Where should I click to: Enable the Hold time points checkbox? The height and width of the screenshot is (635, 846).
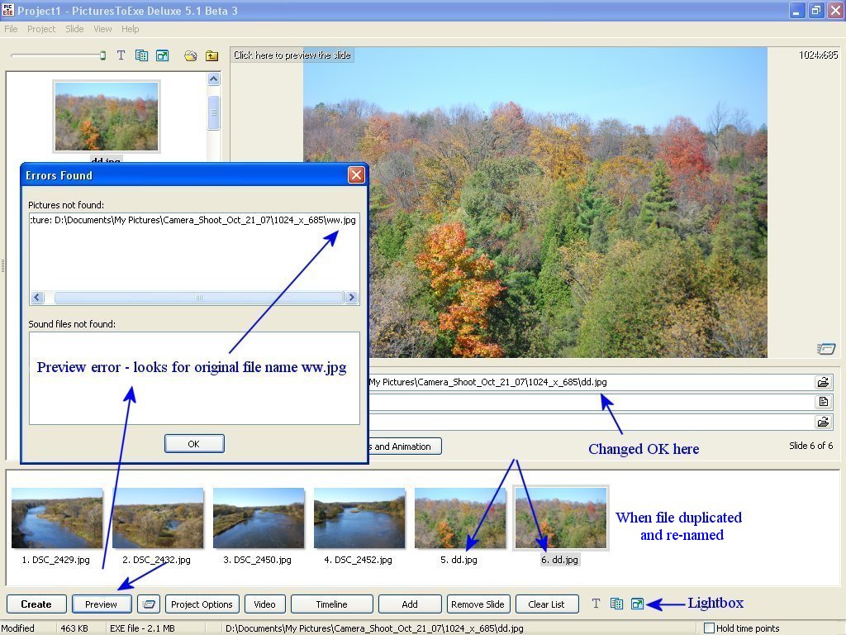coord(709,628)
